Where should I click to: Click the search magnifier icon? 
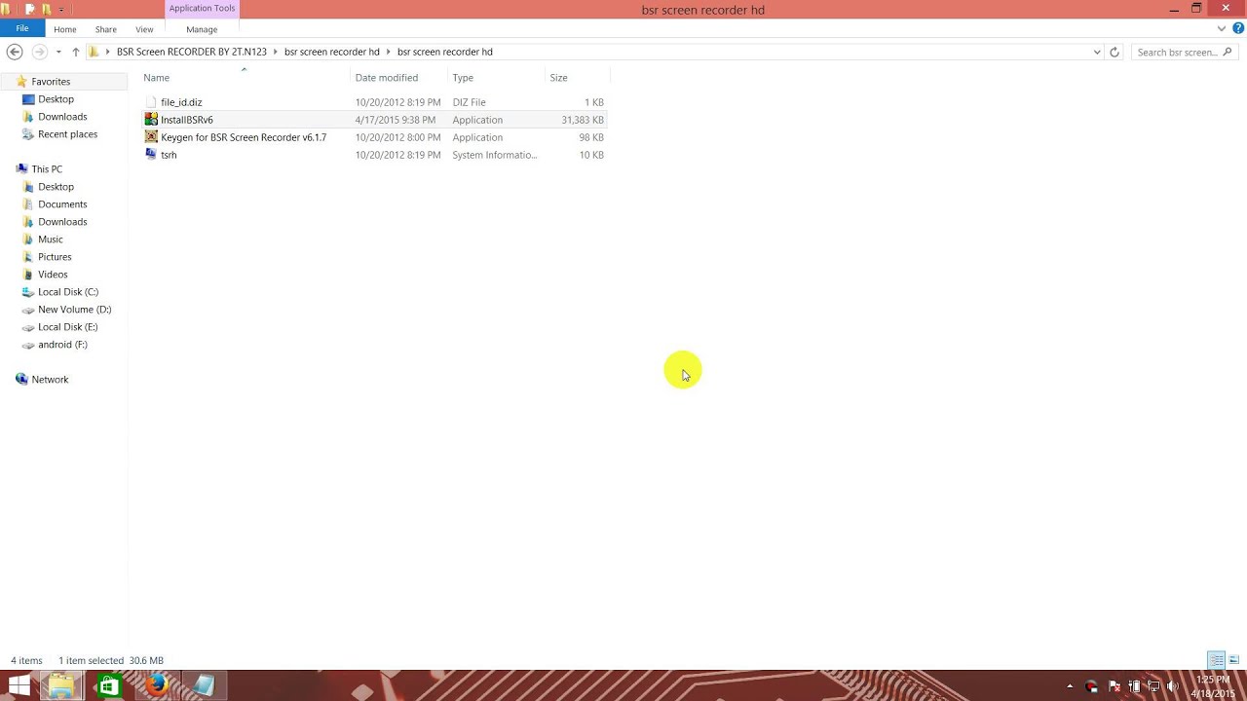coord(1228,52)
